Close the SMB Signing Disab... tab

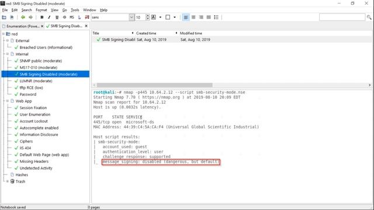coord(86,26)
